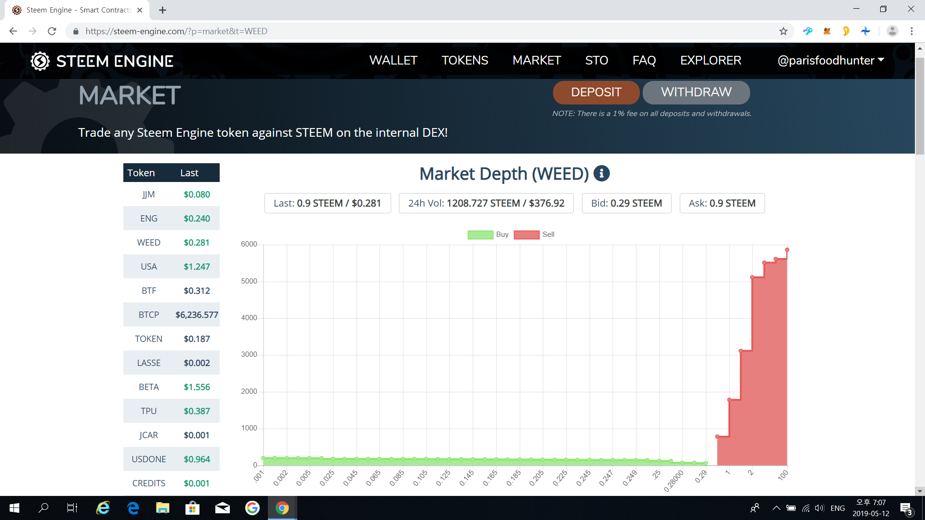The image size is (925, 520).
Task: Click the page vertical scrollbar thumb
Action: [x=920, y=106]
